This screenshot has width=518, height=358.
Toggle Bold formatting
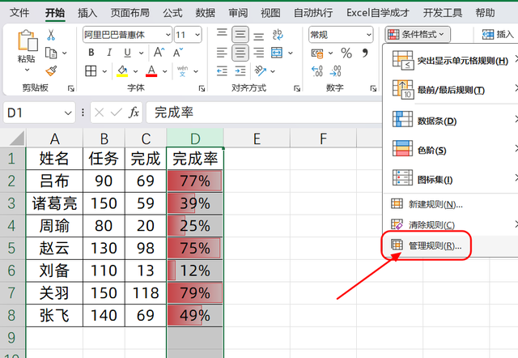91,53
